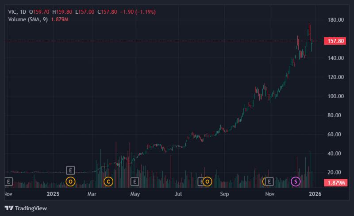Screen dimensions: 354x216
Task: Click the Jul label on time axis
Action: [x=178, y=194]
